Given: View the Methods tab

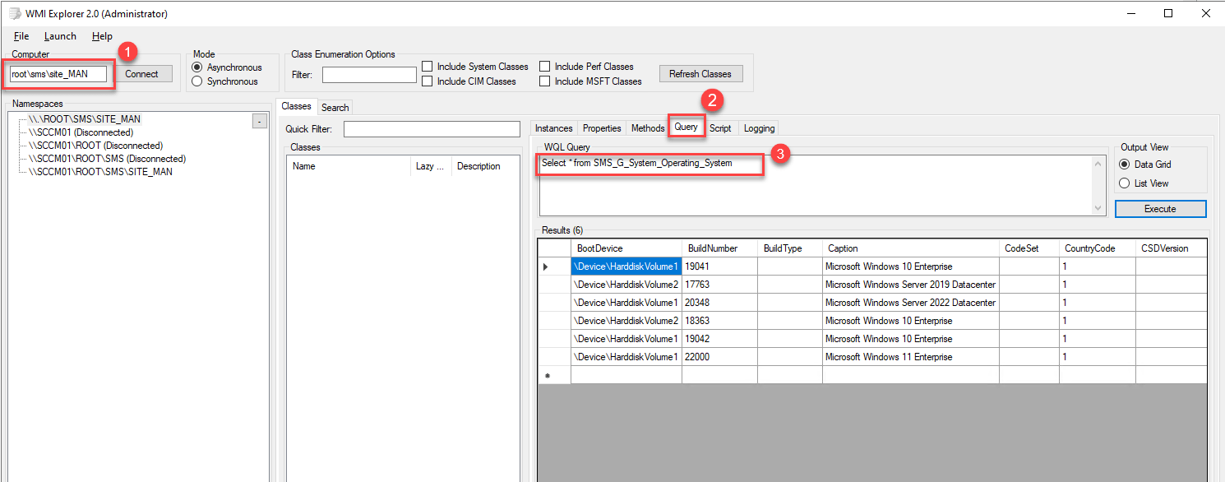Looking at the screenshot, I should (x=647, y=127).
